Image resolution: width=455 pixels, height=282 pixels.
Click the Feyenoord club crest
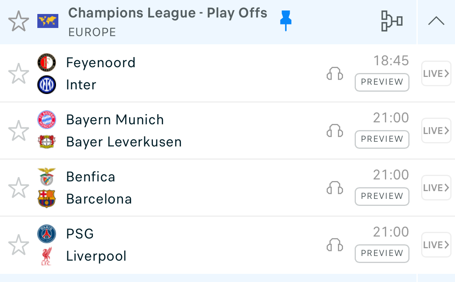(x=47, y=63)
